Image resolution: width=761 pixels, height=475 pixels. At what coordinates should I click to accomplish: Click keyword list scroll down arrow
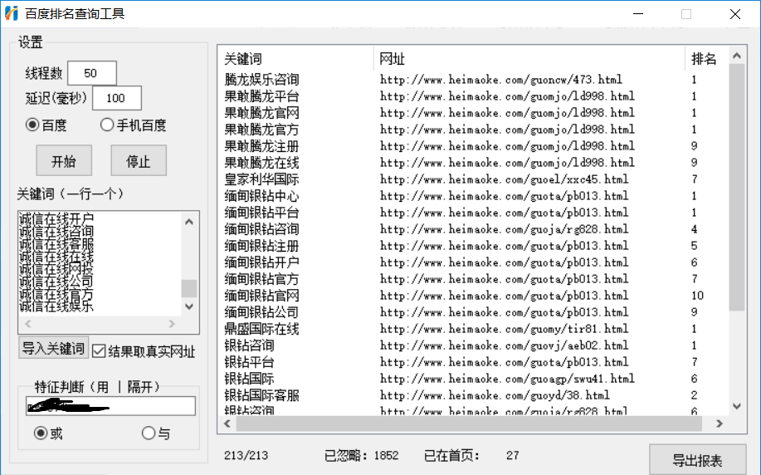[189, 306]
